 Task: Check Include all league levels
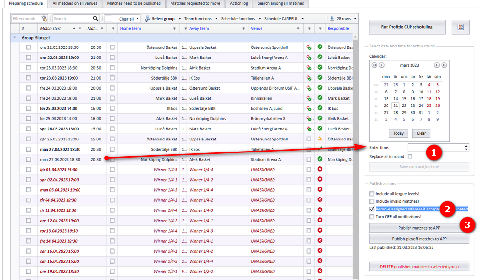tap(372, 194)
